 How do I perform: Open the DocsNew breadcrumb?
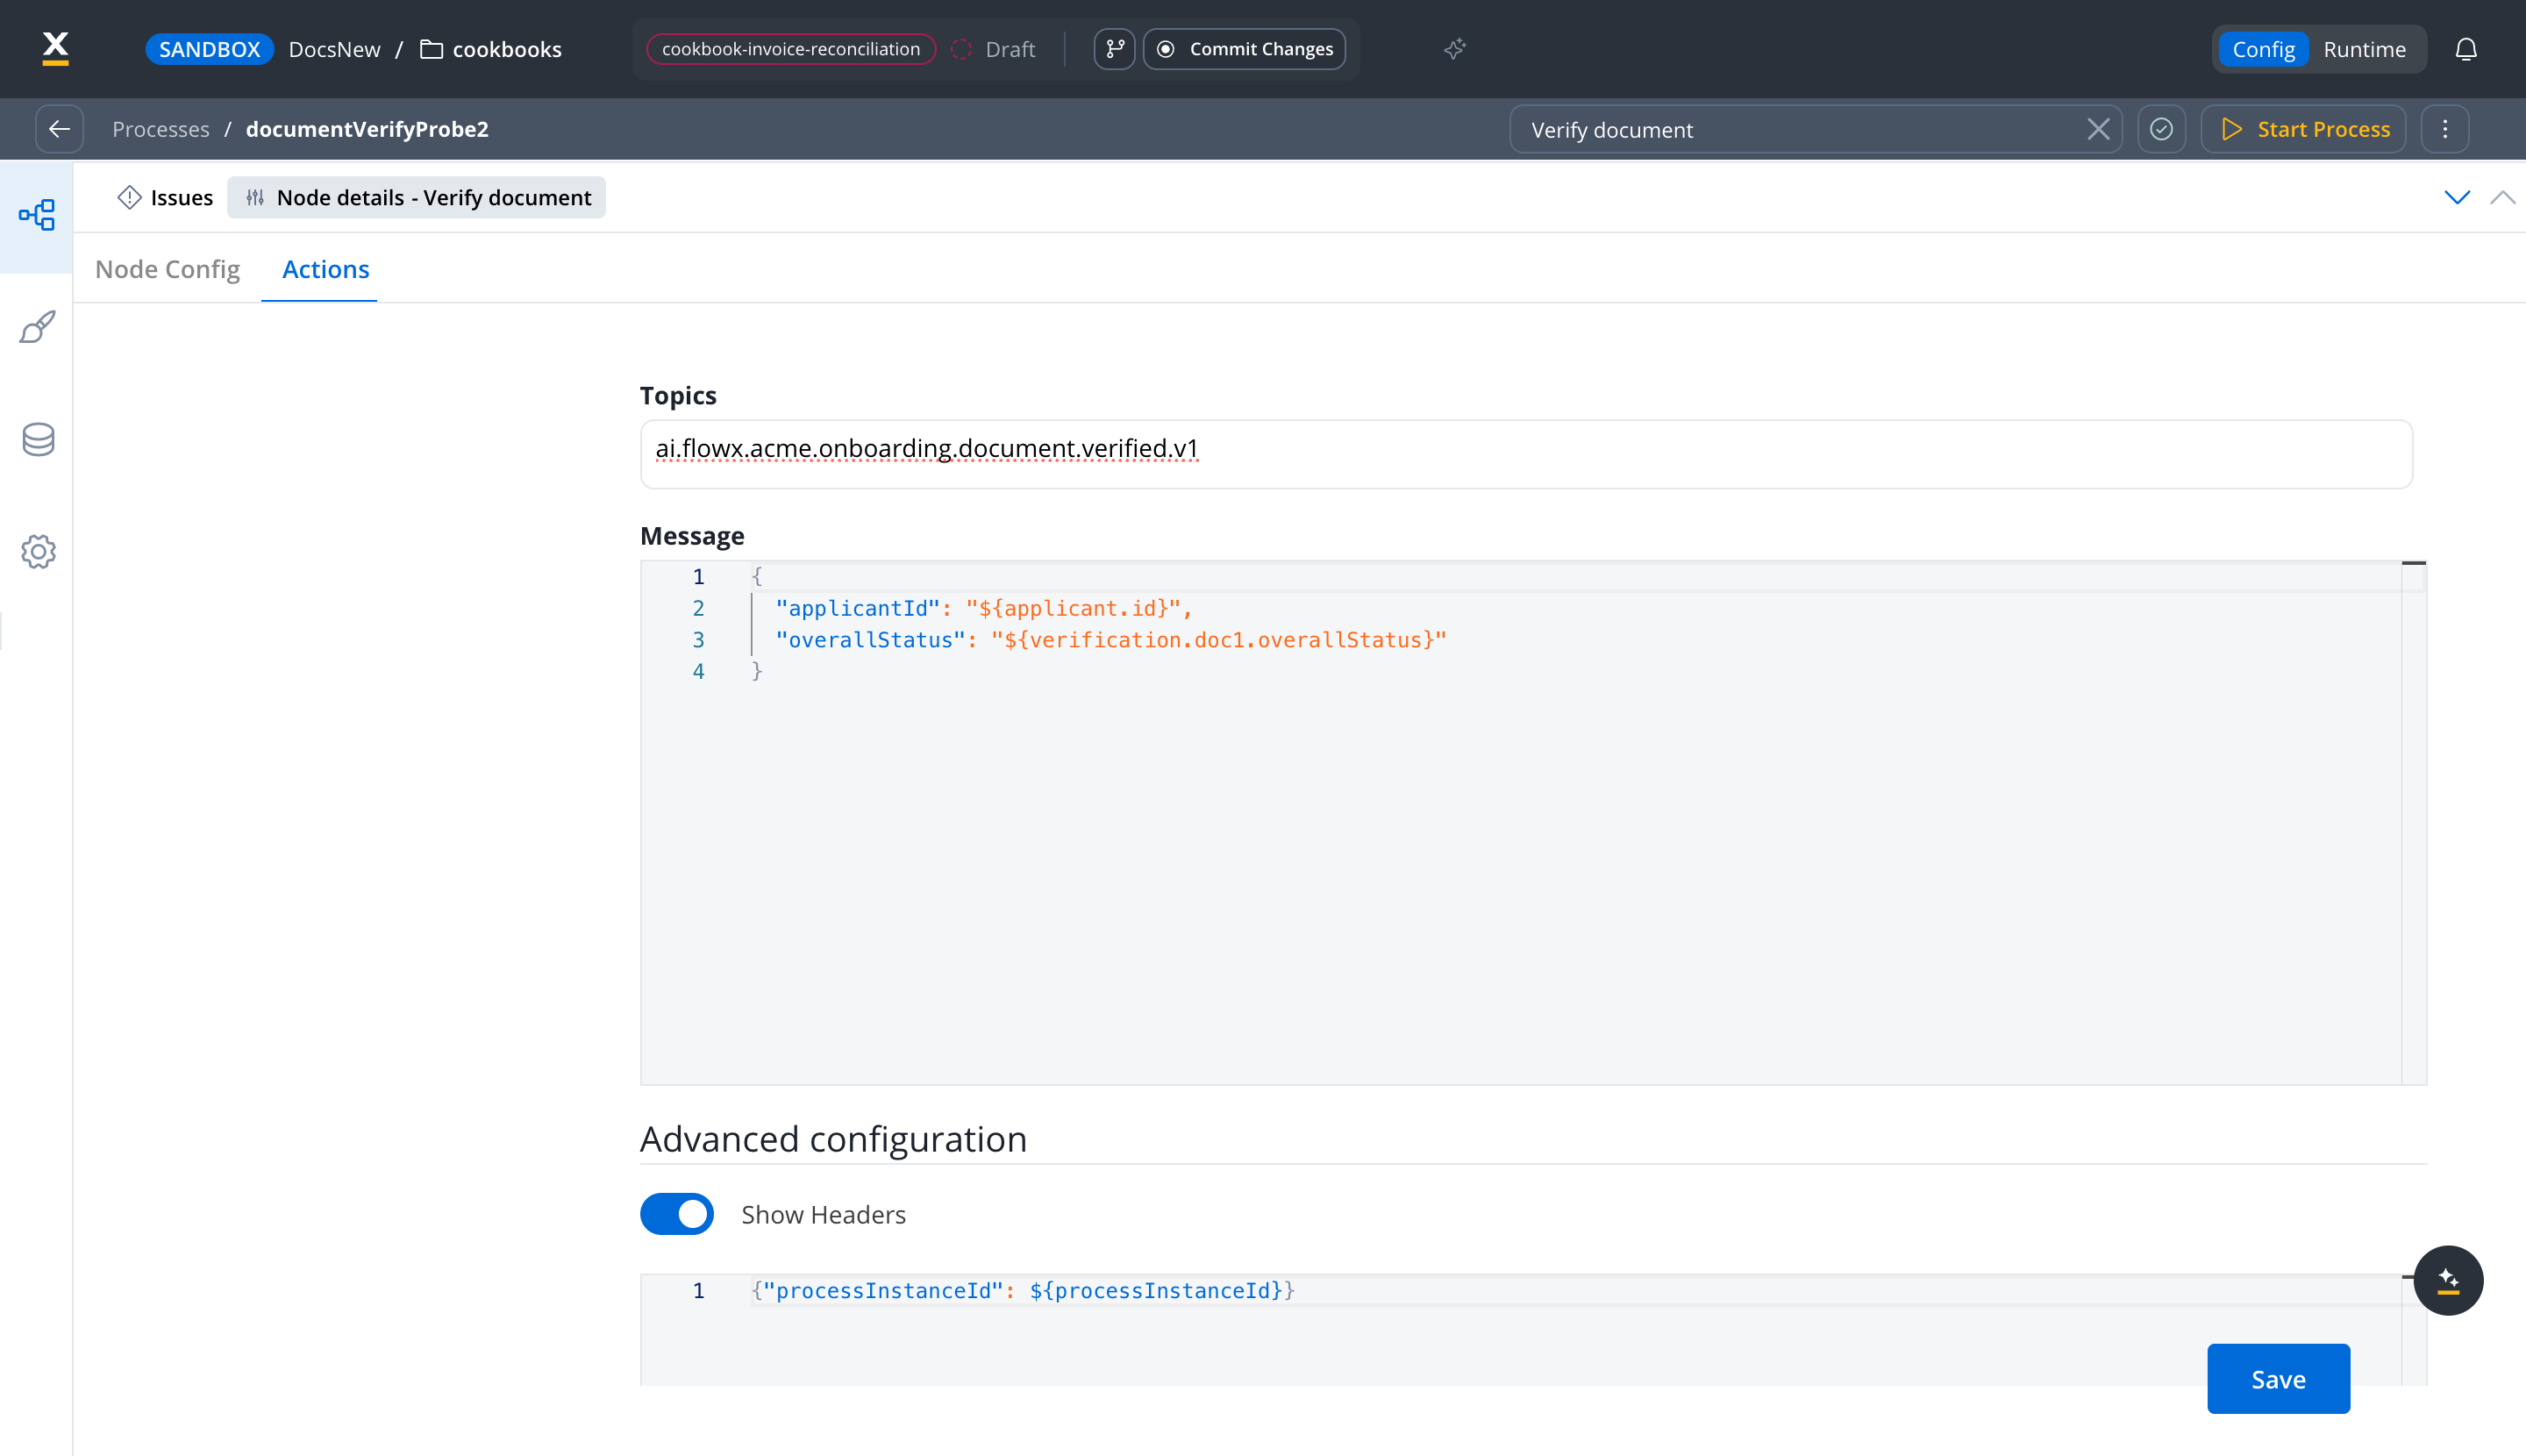(x=334, y=49)
